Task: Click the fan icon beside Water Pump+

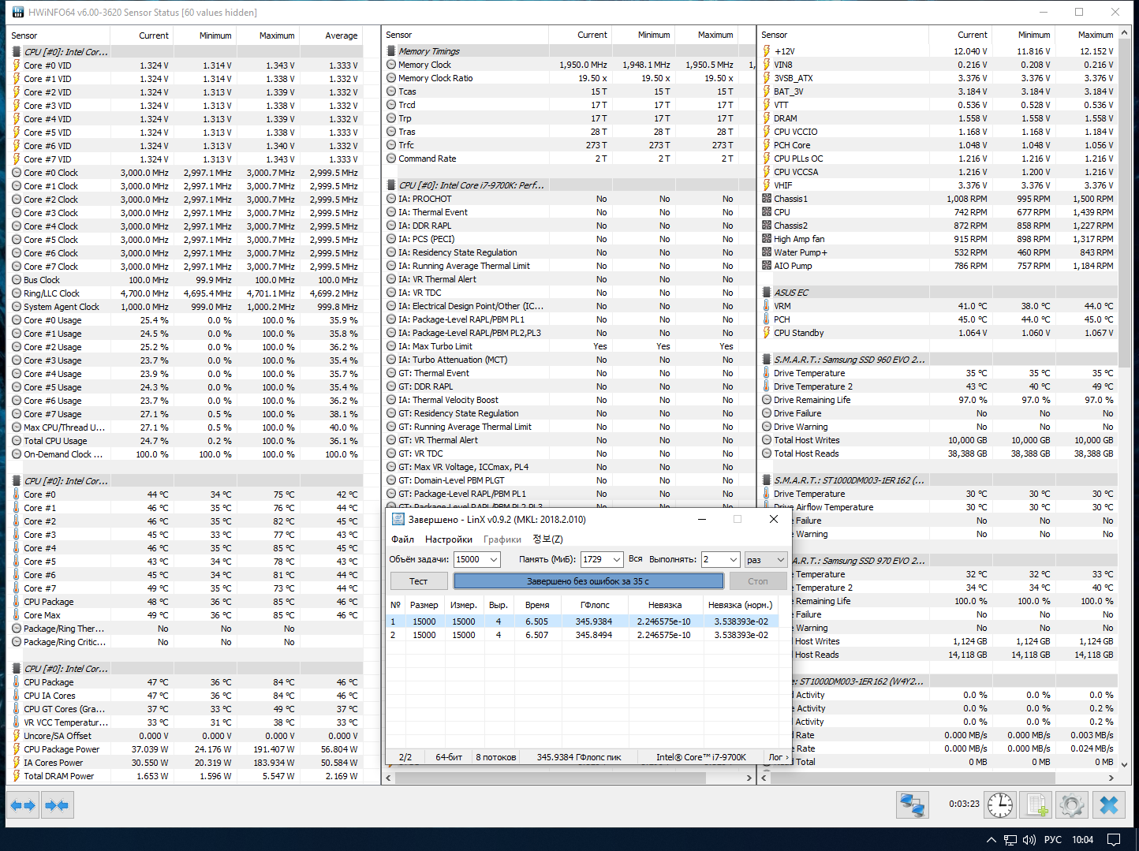Action: click(x=767, y=252)
